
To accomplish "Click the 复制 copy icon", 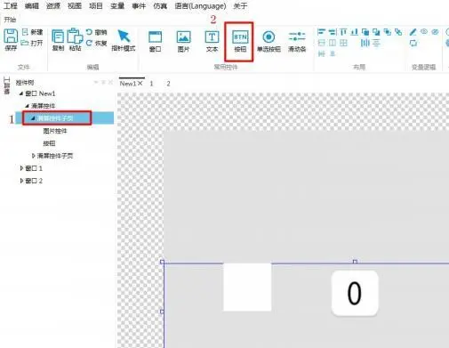I will coord(58,36).
